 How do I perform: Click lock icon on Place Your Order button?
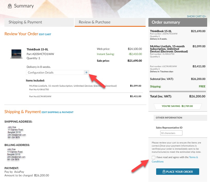click(x=164, y=171)
